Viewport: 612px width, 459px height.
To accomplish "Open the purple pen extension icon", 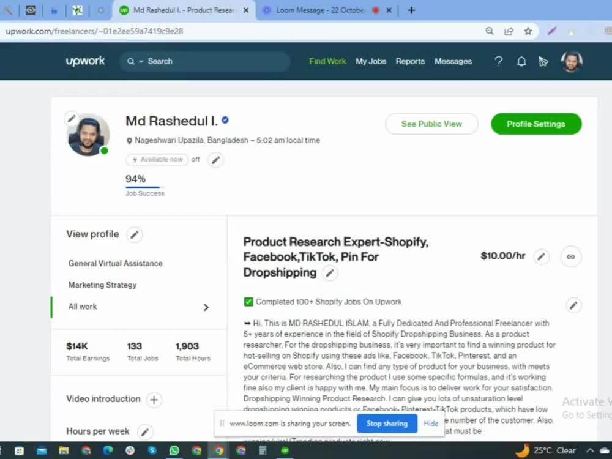I will [551, 31].
